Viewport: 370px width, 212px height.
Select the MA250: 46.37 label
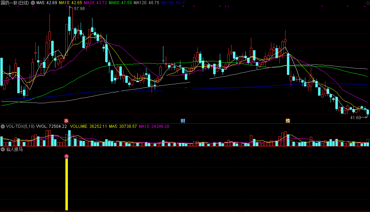[x=174, y=3]
